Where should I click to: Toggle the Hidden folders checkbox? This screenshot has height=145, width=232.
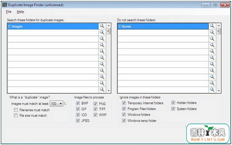[173, 102]
